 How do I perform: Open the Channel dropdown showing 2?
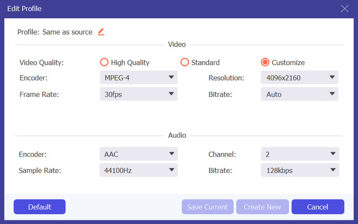[x=300, y=154]
